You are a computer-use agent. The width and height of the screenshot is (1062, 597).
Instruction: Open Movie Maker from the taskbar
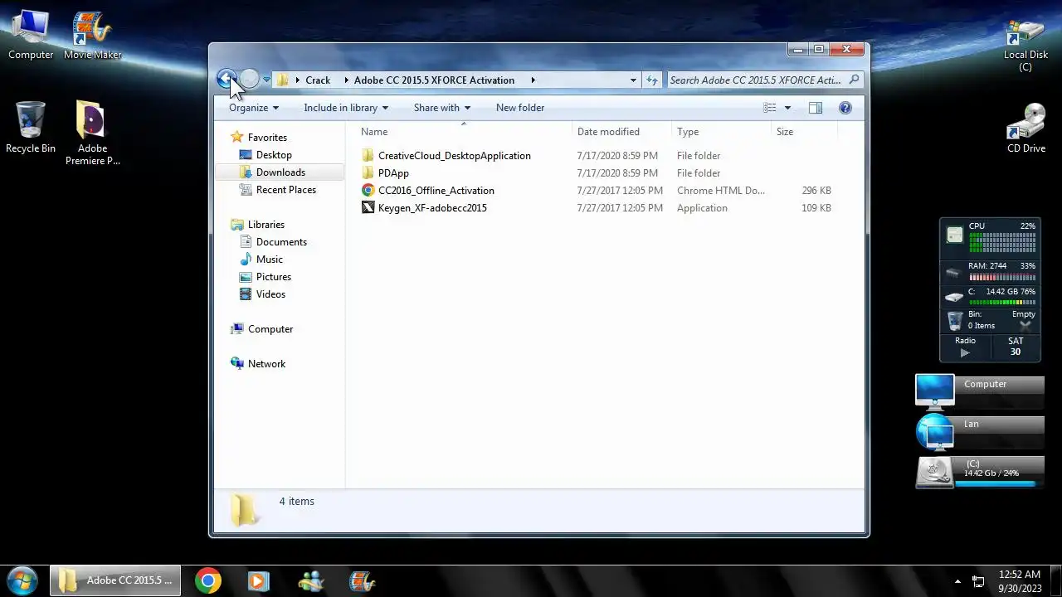tap(362, 580)
